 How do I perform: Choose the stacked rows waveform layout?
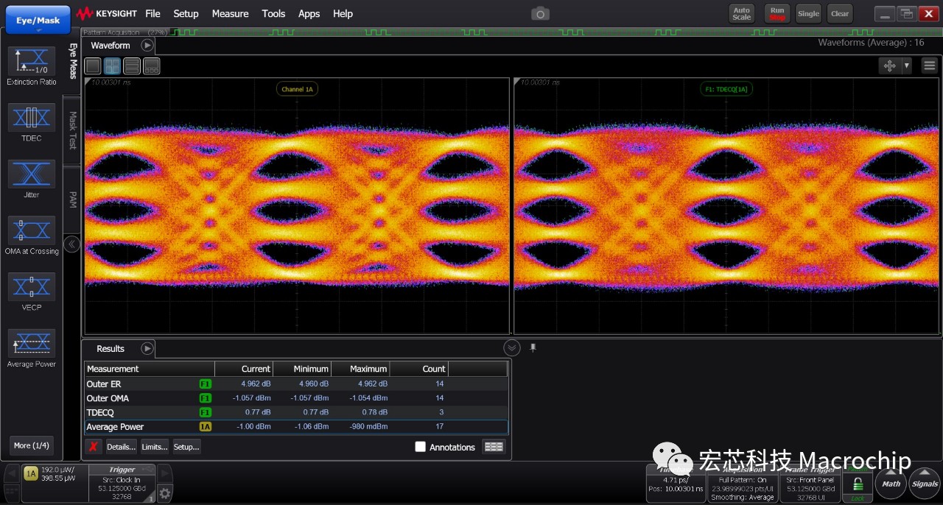click(x=132, y=66)
